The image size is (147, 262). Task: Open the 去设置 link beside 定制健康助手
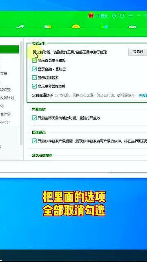(x=143, y=95)
